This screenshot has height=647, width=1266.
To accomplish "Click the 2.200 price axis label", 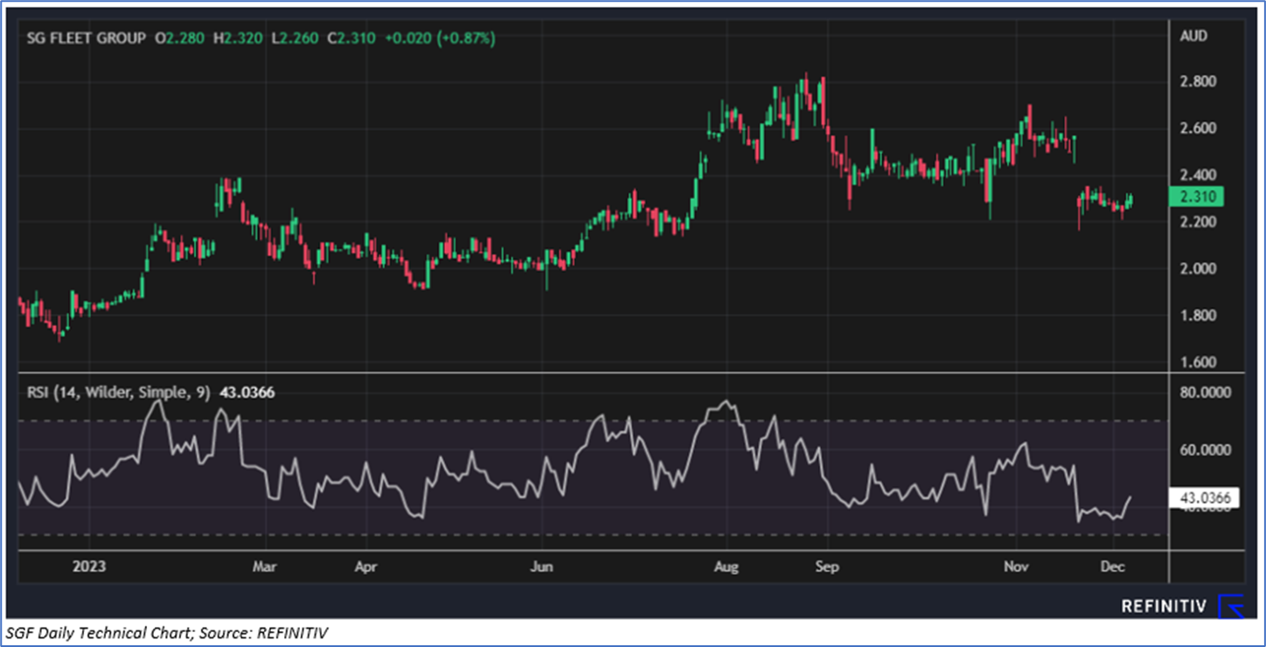I will coord(1197,222).
